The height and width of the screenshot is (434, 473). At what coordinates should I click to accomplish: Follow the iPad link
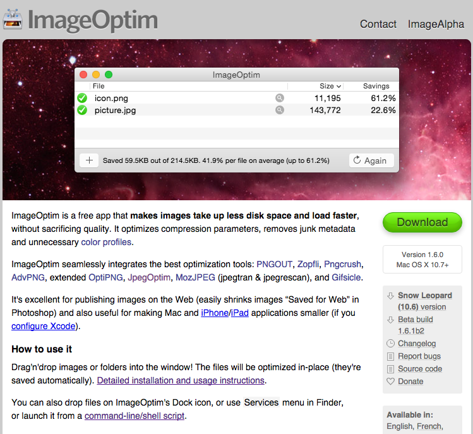tap(240, 313)
